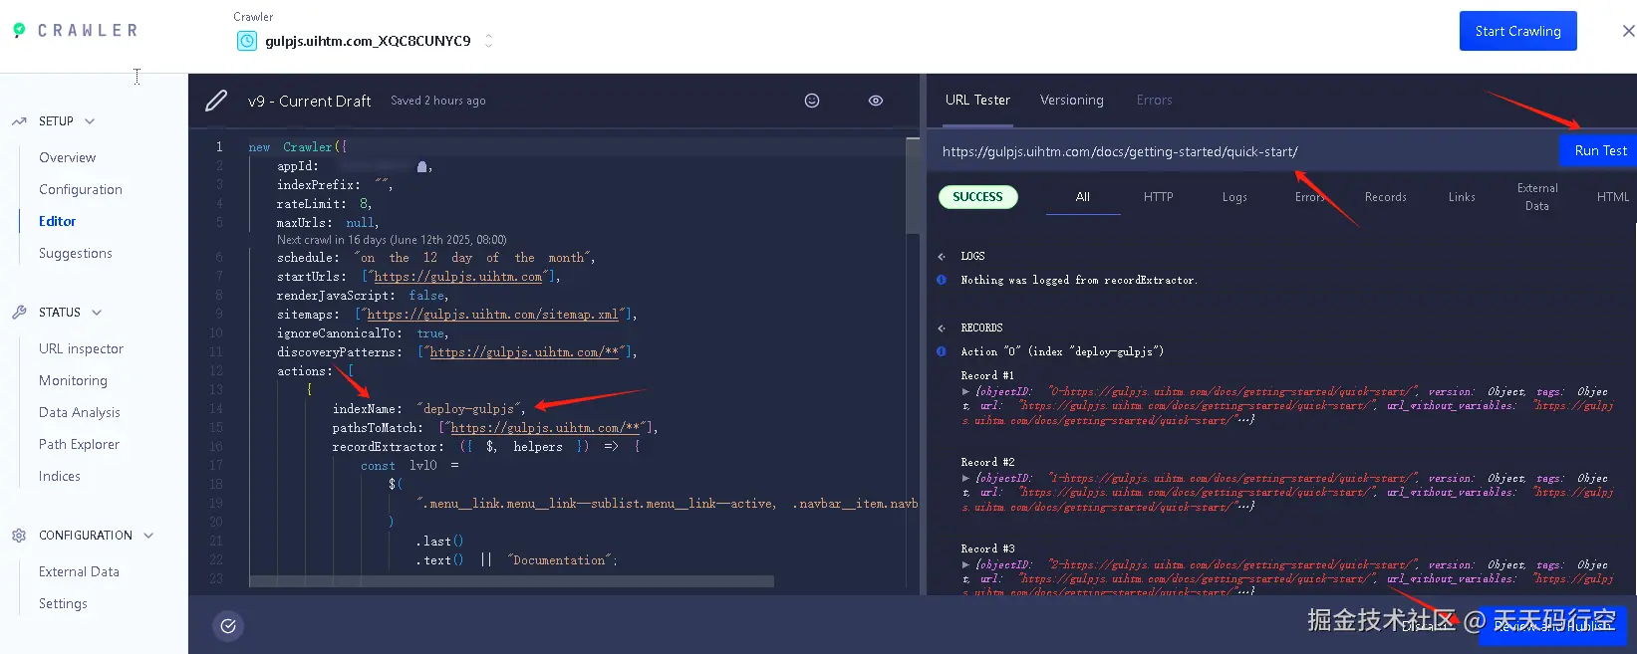Open Configuration in the sidebar
Viewport: 1637px width, 654px height.
(81, 189)
